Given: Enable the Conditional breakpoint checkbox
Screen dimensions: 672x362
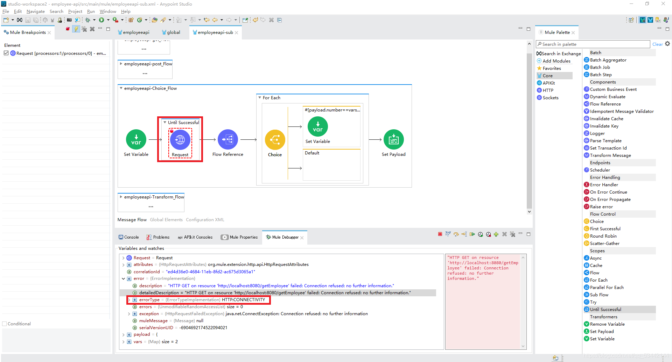Looking at the screenshot, I should click(x=5, y=324).
